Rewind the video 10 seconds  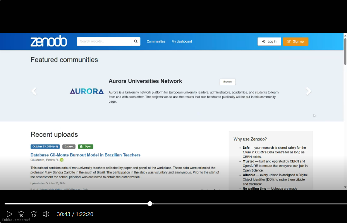pos(21,214)
